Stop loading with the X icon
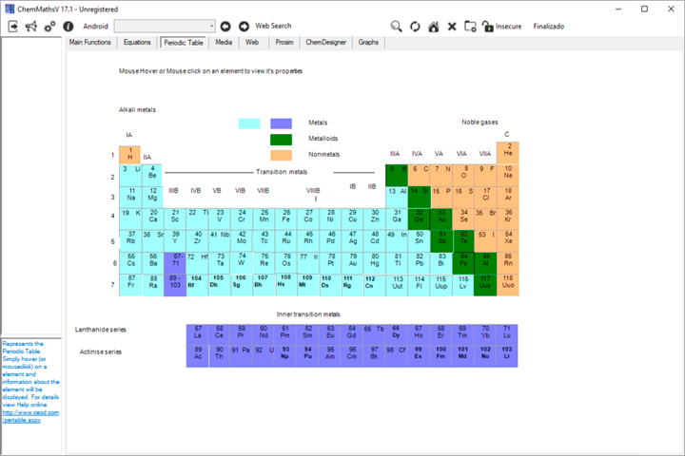The height and width of the screenshot is (456, 685). [x=452, y=27]
